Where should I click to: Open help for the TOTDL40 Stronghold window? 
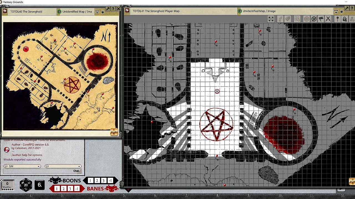[x=113, y=9]
